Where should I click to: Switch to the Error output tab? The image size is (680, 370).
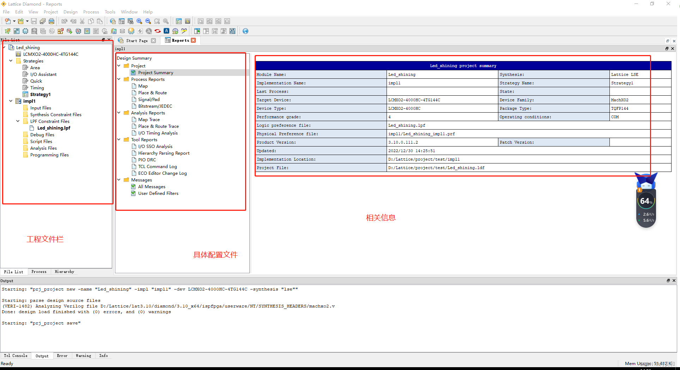[62, 356]
